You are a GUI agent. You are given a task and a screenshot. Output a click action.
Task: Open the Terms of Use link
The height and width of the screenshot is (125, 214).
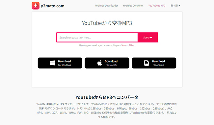pos(128,45)
